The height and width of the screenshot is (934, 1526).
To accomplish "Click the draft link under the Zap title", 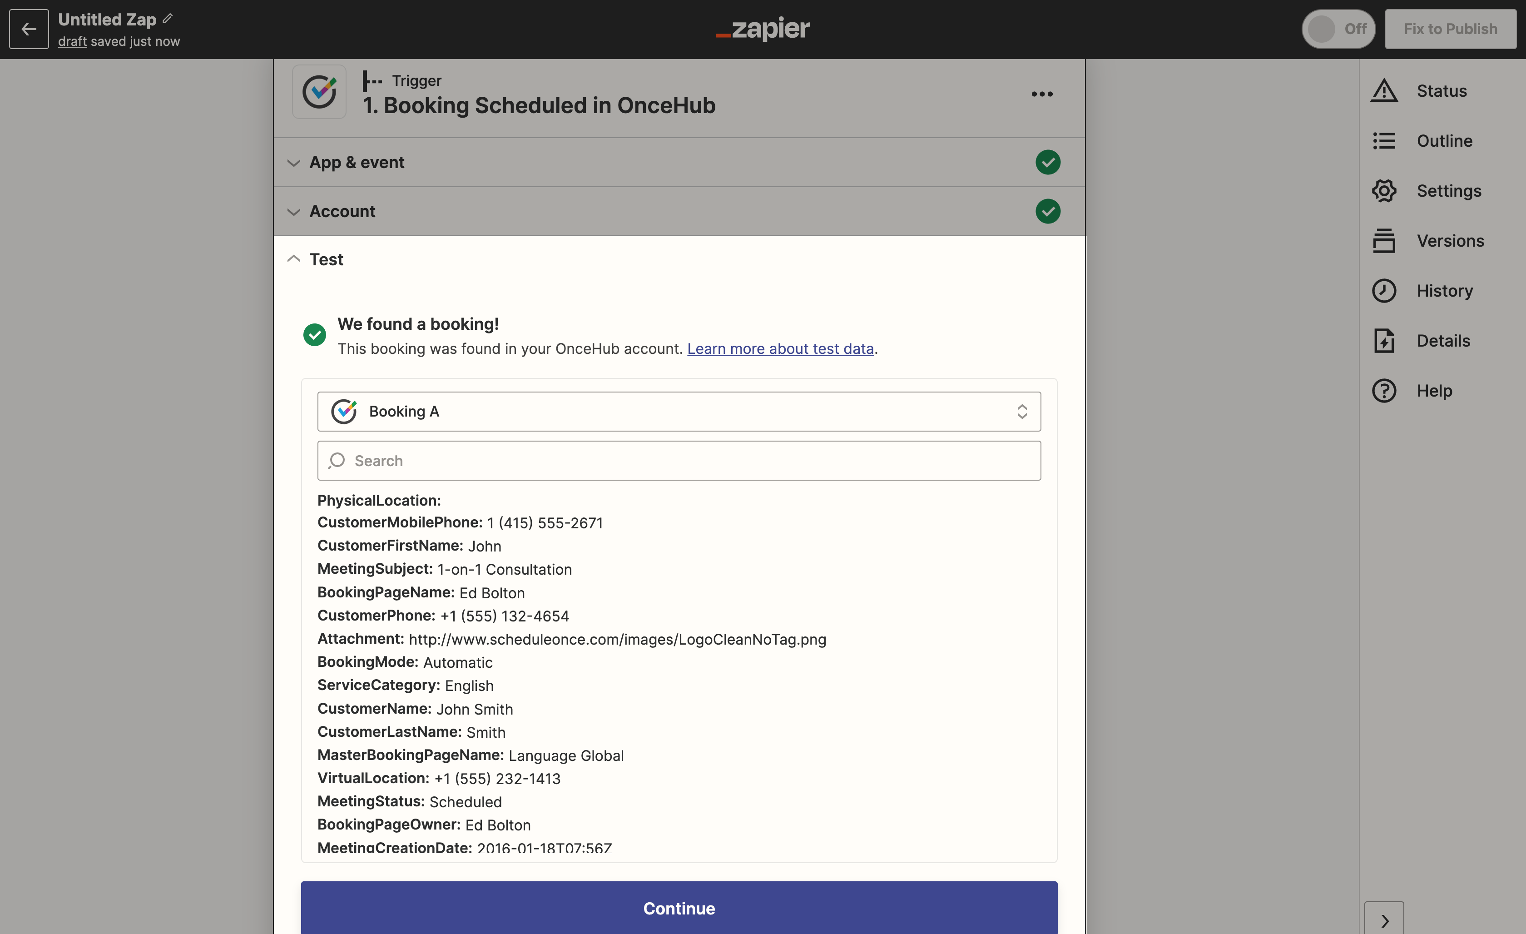I will coord(72,41).
